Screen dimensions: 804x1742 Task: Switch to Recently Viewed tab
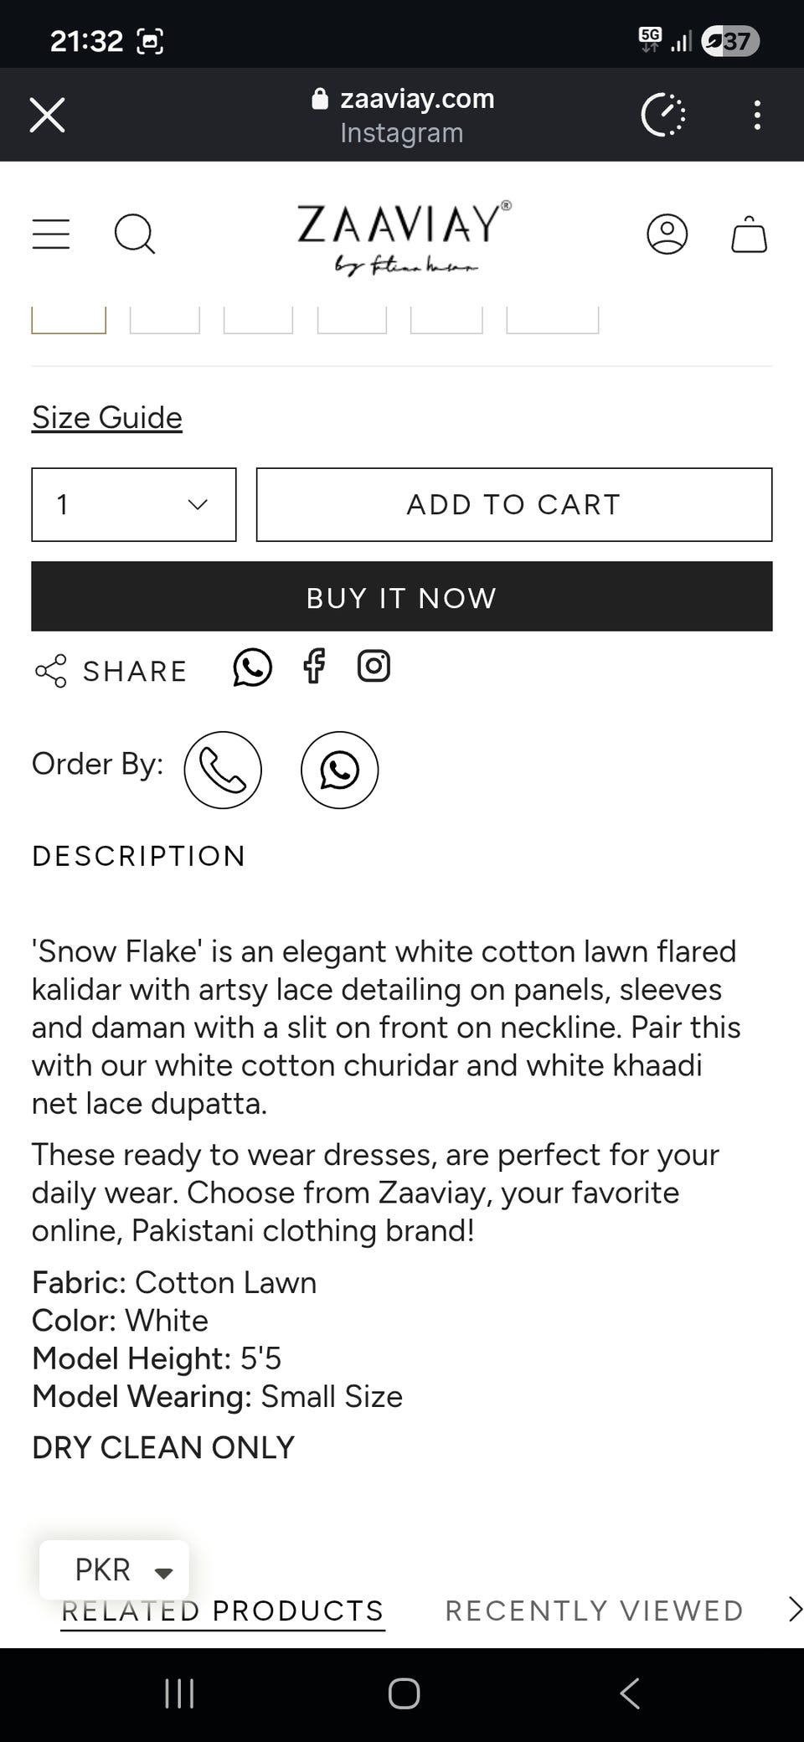click(x=594, y=1611)
